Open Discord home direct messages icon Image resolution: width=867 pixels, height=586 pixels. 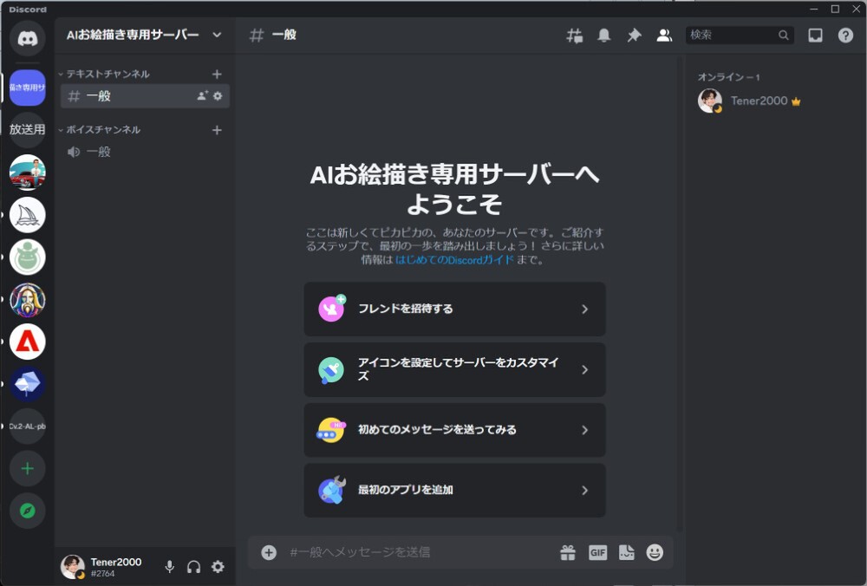27,38
